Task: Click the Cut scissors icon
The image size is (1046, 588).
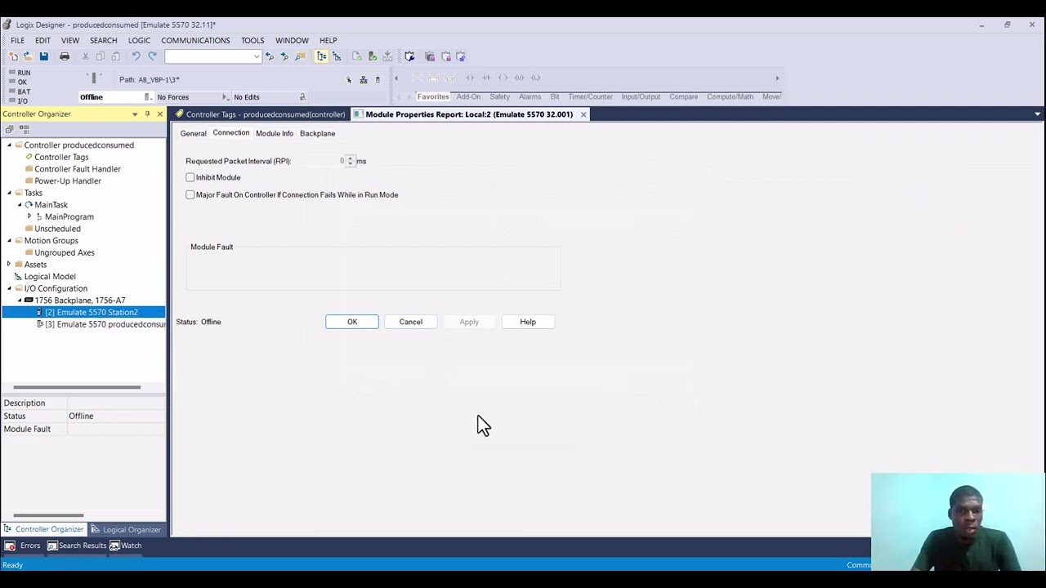Action: coord(86,56)
